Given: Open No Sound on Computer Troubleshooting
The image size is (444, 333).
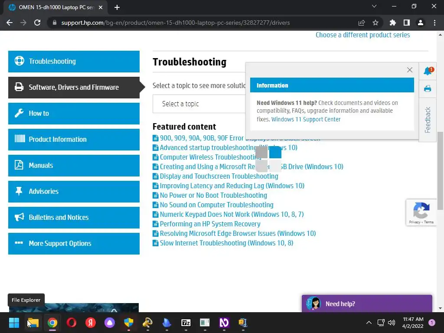Looking at the screenshot, I should click(217, 205).
